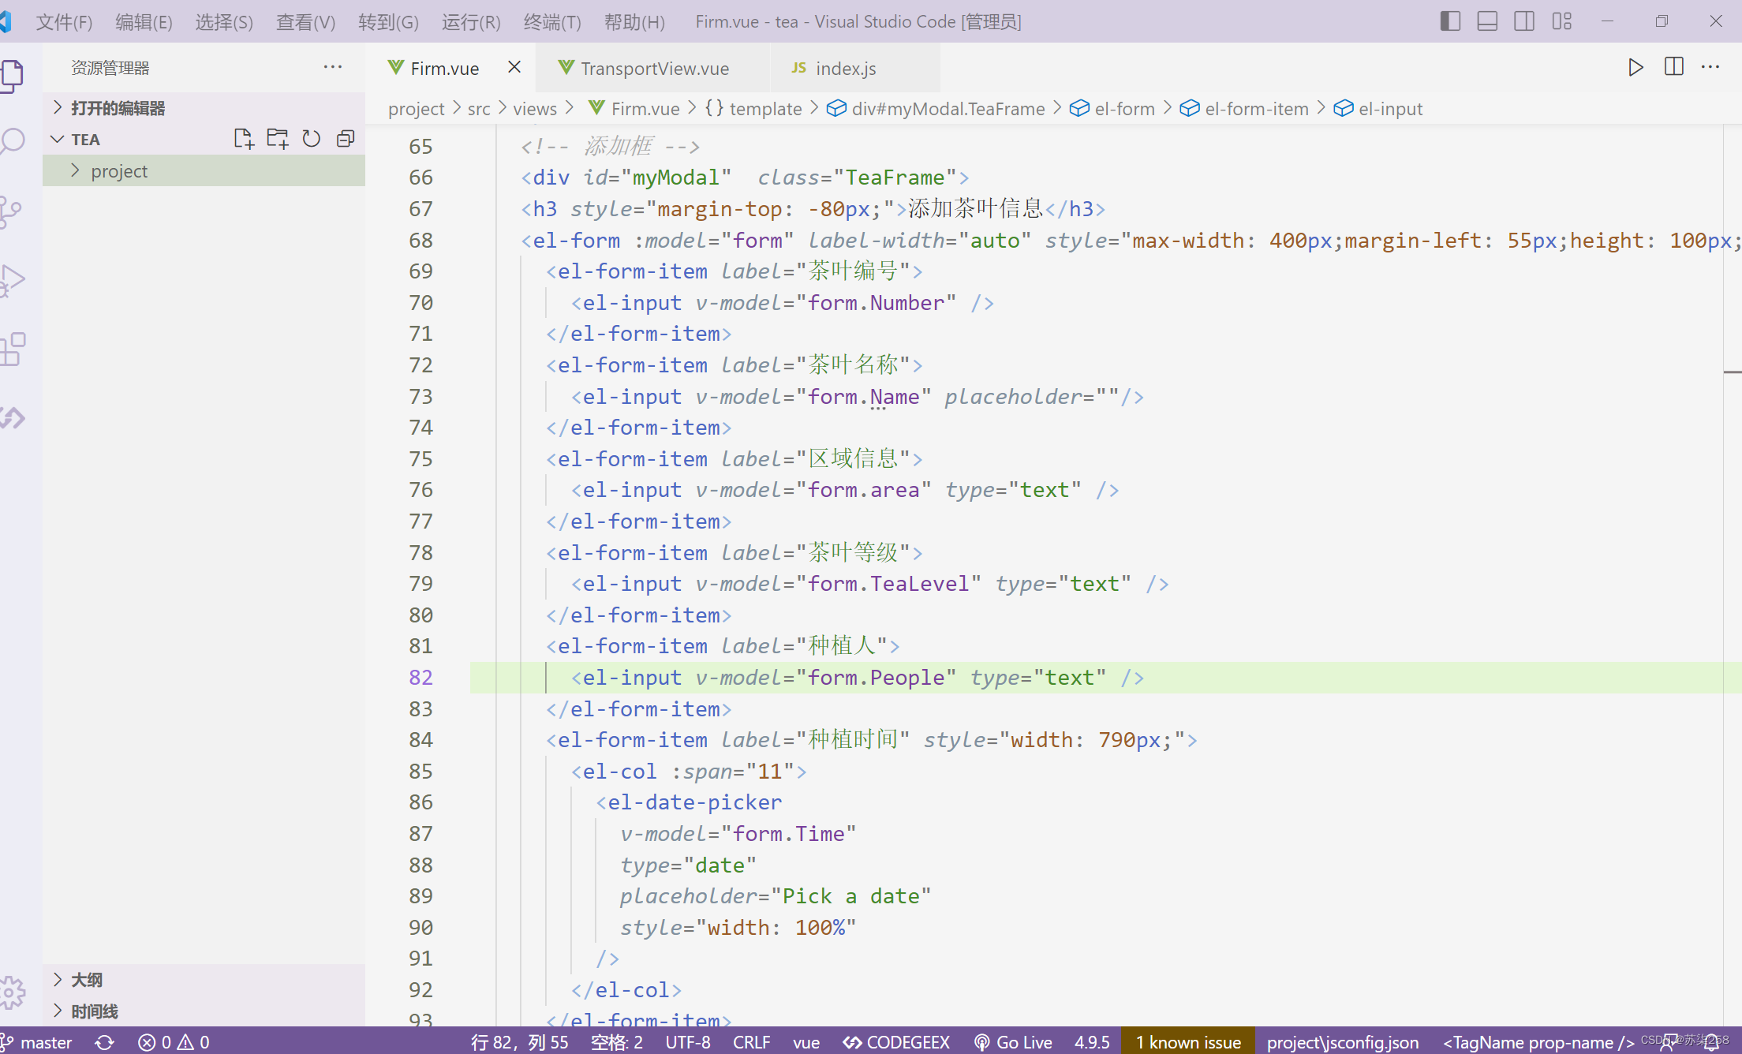Refresh the TEA explorer tree
This screenshot has width=1742, height=1054.
[x=312, y=139]
